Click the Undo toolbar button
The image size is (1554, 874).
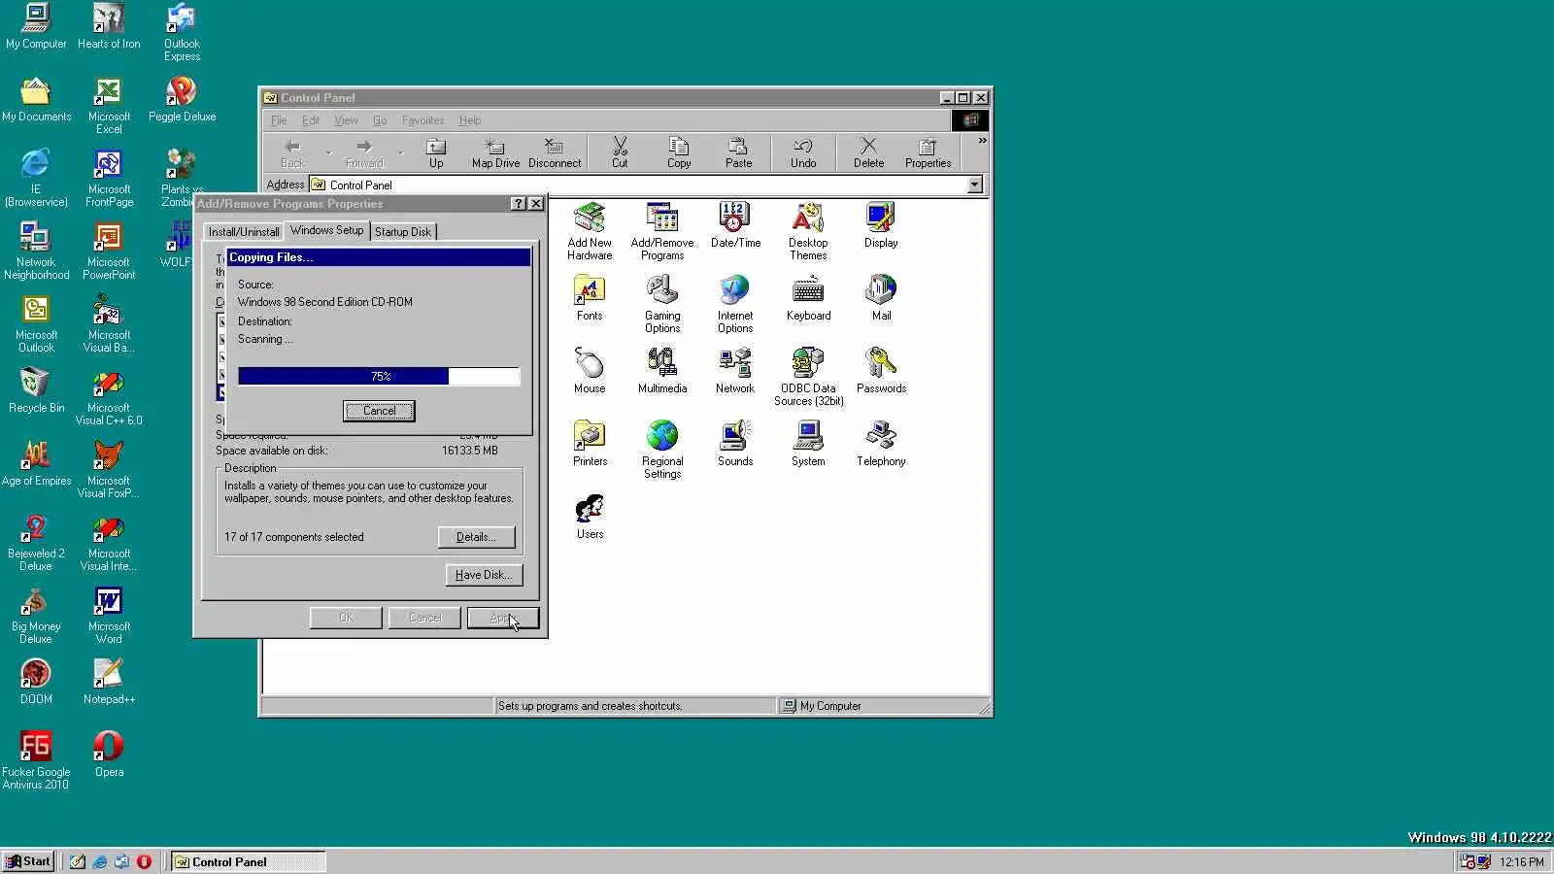(803, 153)
